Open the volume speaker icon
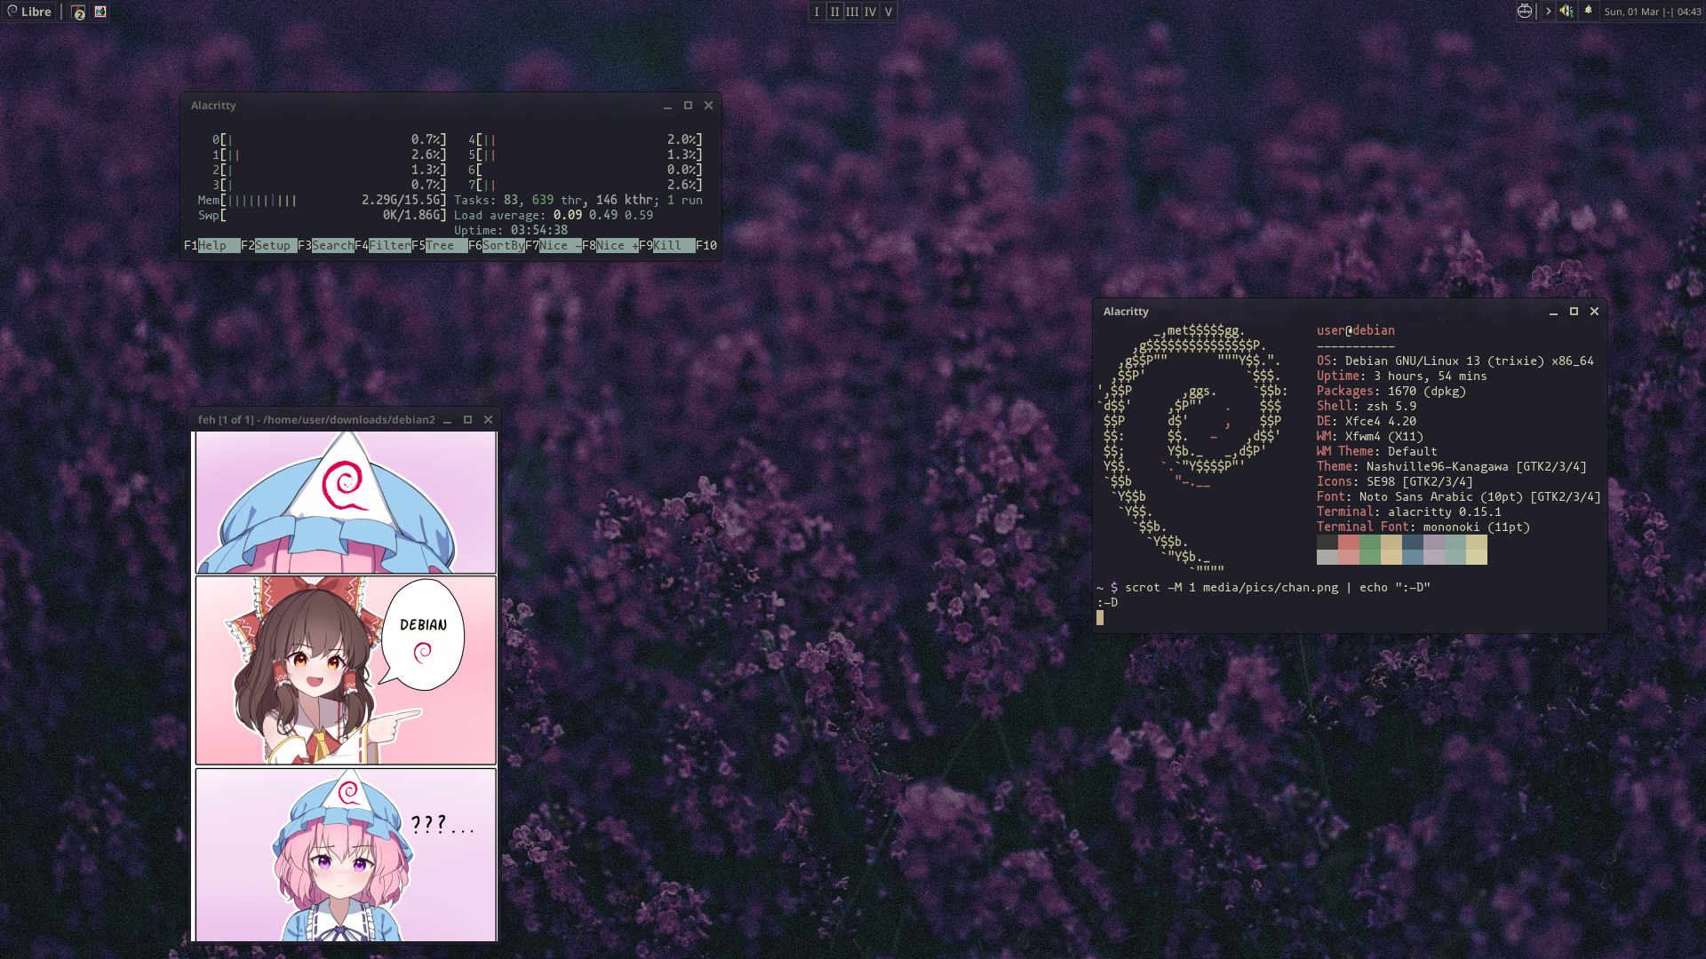 coord(1566,12)
